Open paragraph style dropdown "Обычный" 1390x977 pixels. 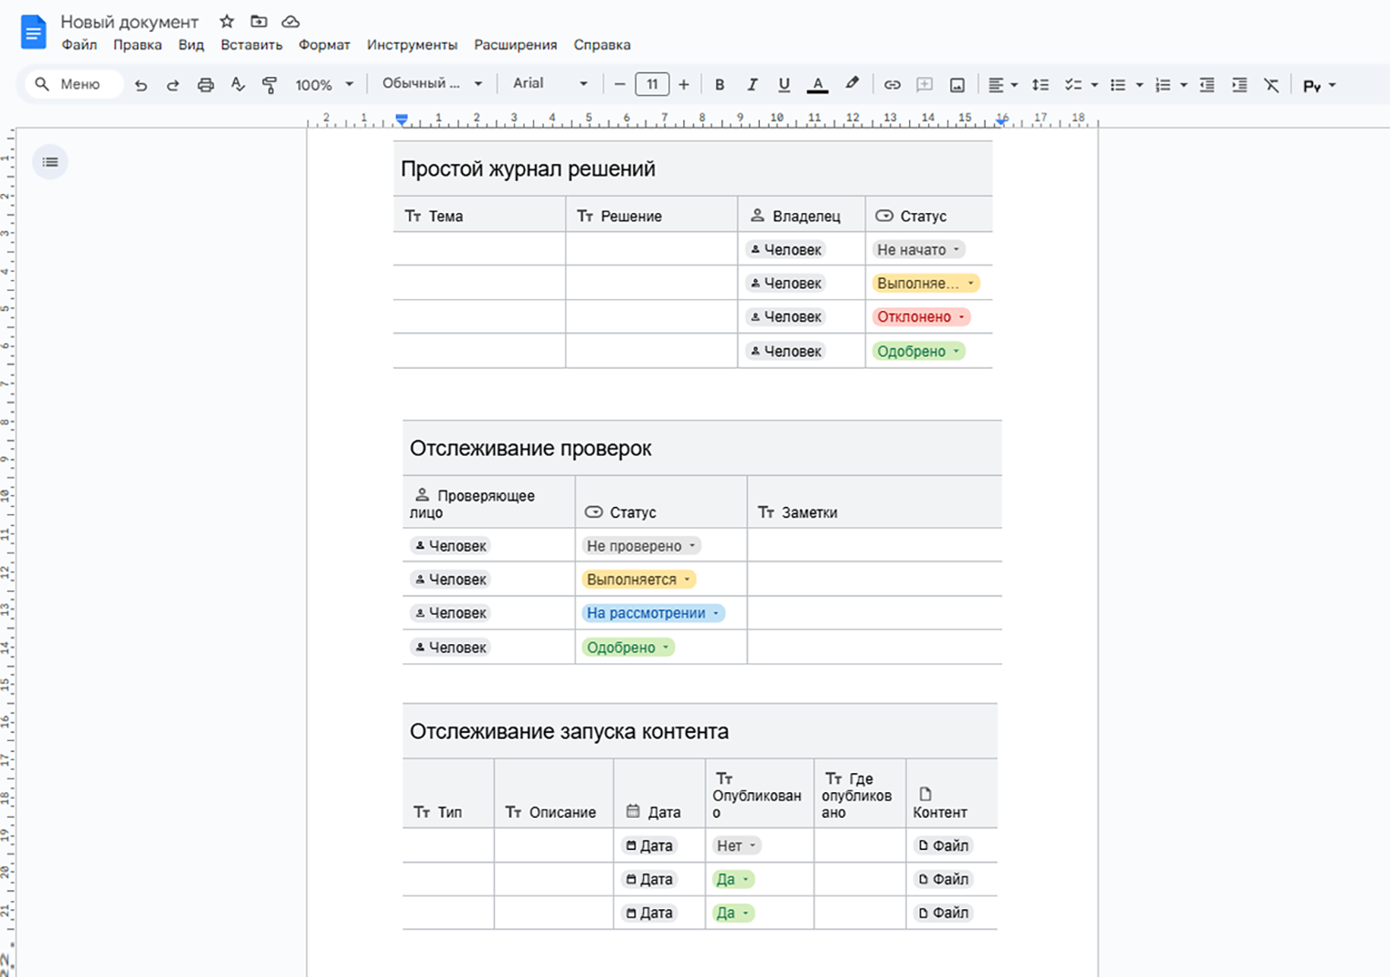[432, 83]
